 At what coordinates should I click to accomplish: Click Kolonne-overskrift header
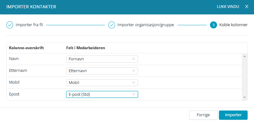point(26,48)
